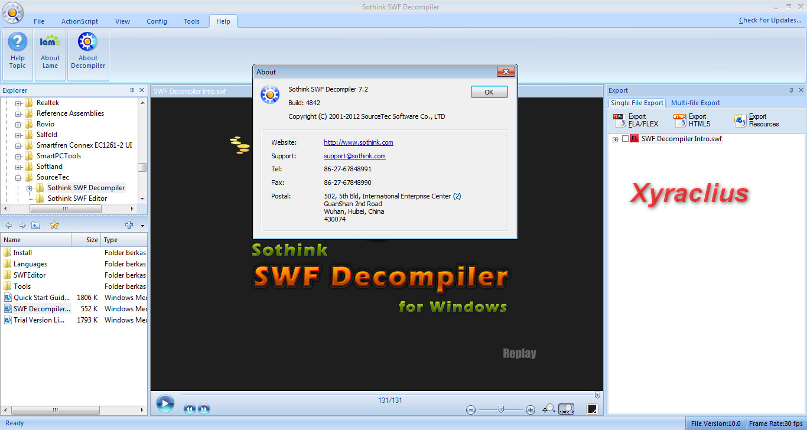Click the Check For Updates link
Viewport: 807px width, 430px height.
point(770,20)
